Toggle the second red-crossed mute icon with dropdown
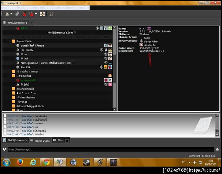Viewport: 222px width, 174px height. (x=32, y=14)
